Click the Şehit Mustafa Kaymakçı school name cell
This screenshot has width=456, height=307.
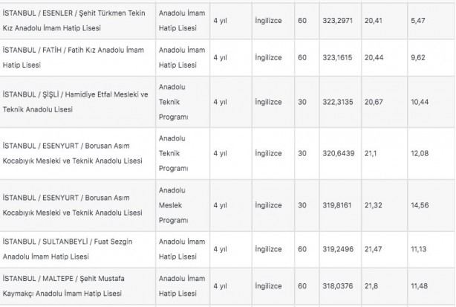[x=76, y=285]
